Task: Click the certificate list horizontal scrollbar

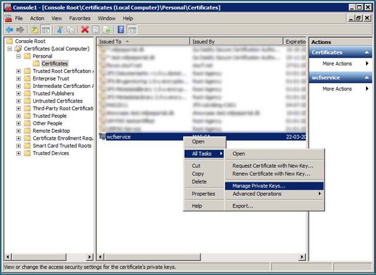Action: (201, 257)
